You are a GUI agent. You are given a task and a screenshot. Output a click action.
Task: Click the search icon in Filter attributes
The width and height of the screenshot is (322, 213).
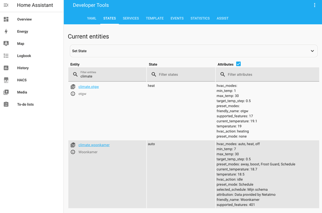223,74
